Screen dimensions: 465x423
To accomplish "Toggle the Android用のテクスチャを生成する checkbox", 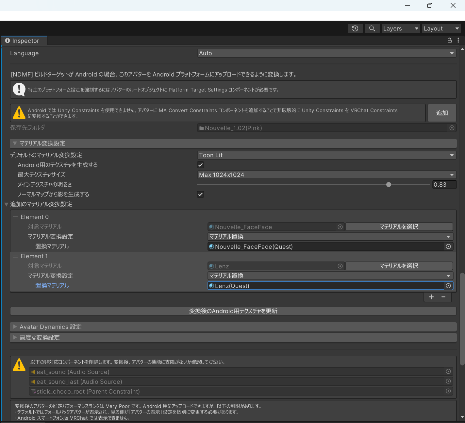I will [x=201, y=165].
